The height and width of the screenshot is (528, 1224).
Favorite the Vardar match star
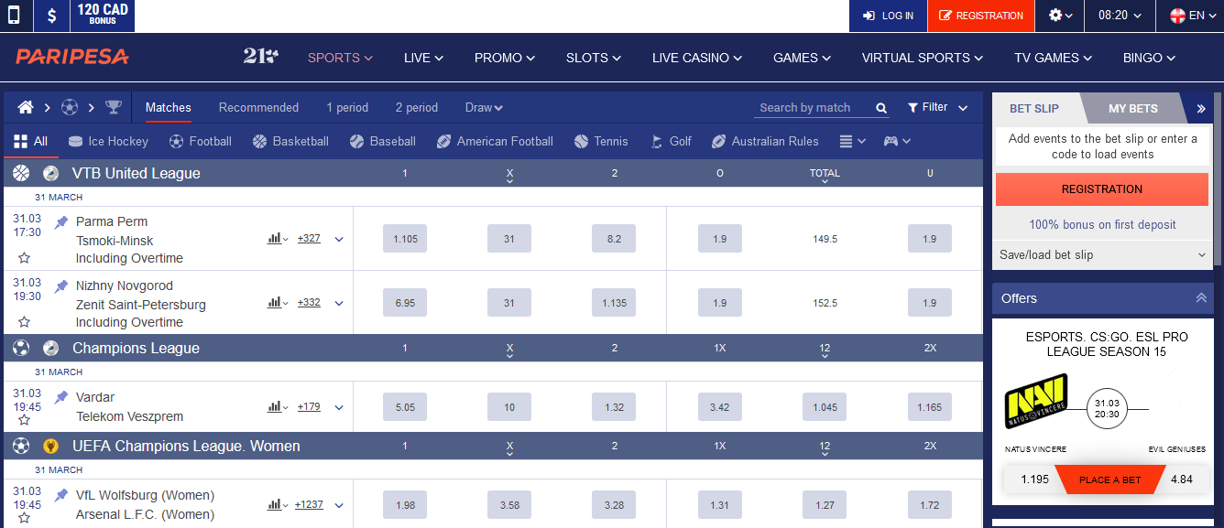25,420
